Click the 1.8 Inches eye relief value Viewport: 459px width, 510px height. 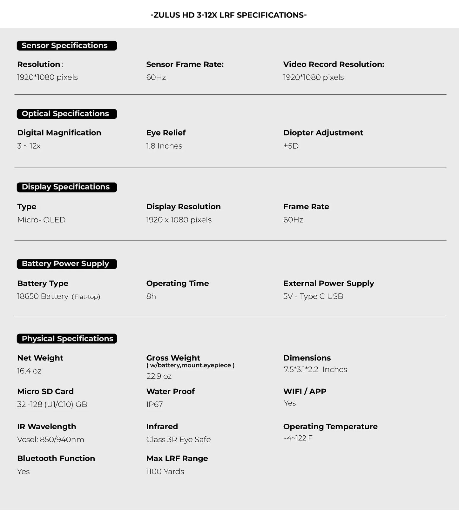point(164,146)
